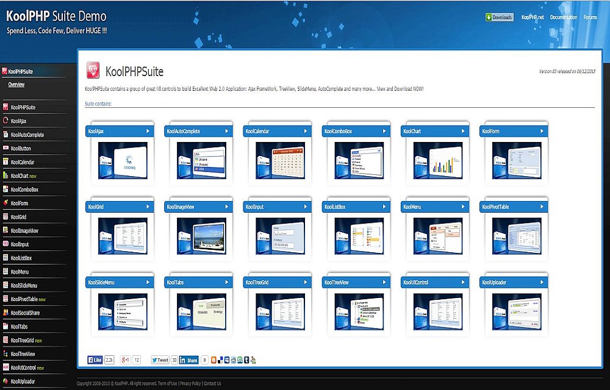Click the KoolSocialShare sidebar icon
Image resolution: width=610 pixels, height=390 pixels.
point(5,313)
